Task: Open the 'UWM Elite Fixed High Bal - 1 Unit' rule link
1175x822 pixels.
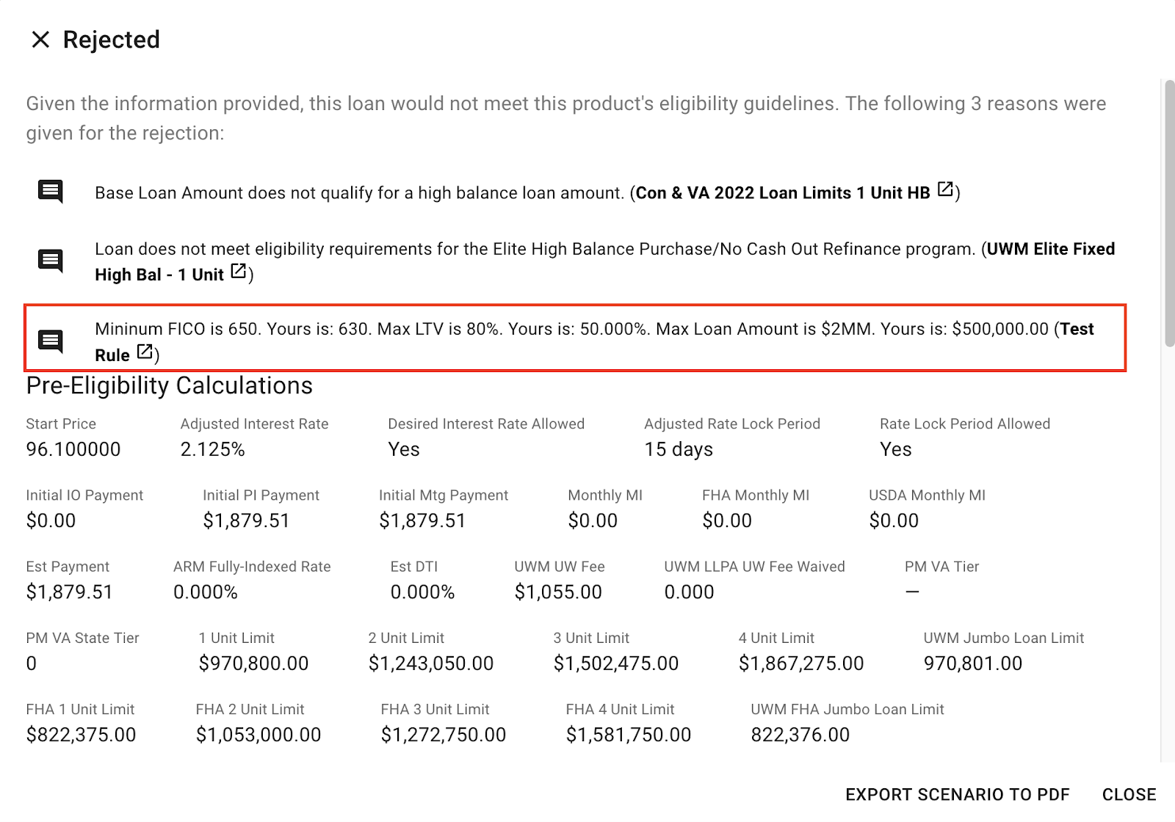Action: [x=604, y=261]
